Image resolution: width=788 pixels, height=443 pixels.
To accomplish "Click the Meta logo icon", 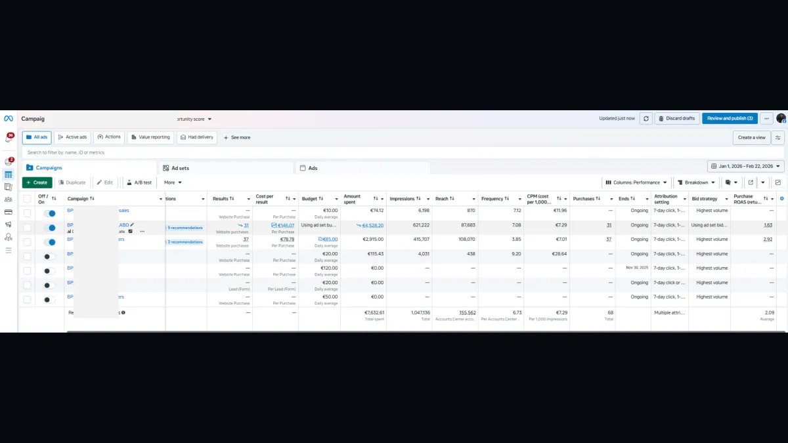I will [x=9, y=119].
